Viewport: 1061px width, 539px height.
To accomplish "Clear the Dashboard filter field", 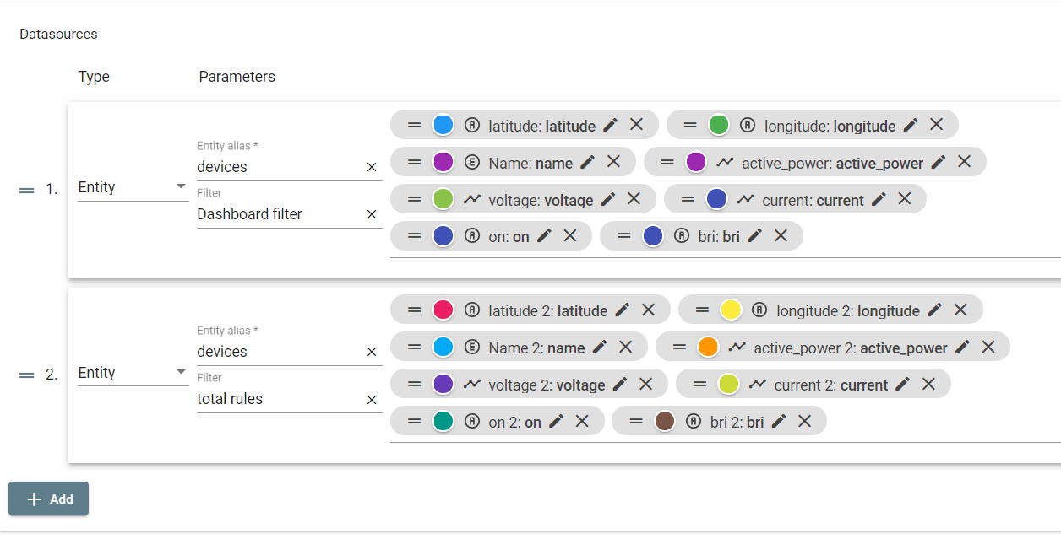I will (x=372, y=214).
